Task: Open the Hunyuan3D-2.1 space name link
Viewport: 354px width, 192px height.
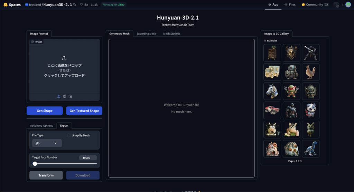Action: (58, 4)
